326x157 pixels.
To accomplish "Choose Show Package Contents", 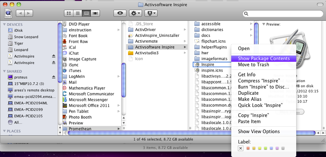I will pyautogui.click(x=264, y=58).
